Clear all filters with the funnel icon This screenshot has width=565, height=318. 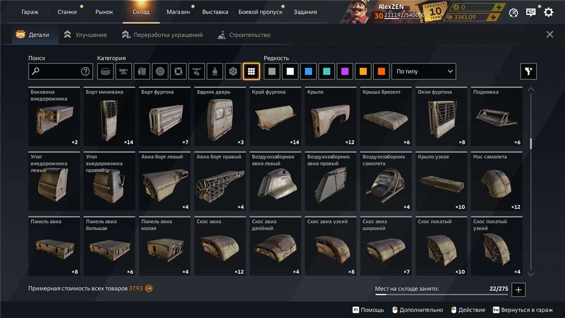[x=528, y=72]
